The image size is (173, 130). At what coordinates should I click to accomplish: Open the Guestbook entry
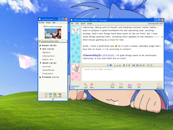tap(48, 70)
